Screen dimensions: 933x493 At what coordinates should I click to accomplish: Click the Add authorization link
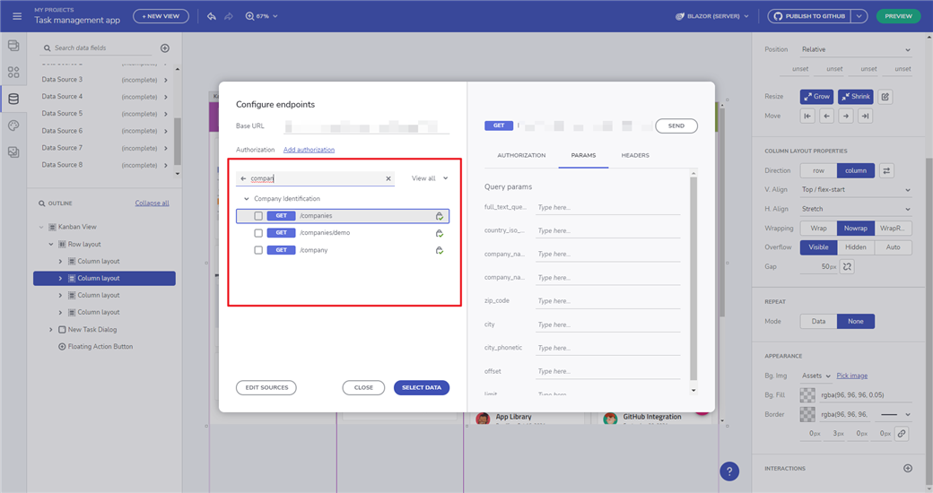pyautogui.click(x=309, y=150)
